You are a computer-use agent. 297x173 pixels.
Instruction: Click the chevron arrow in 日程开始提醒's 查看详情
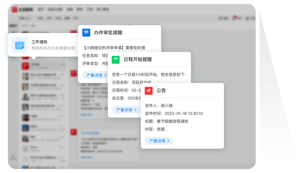[135, 110]
